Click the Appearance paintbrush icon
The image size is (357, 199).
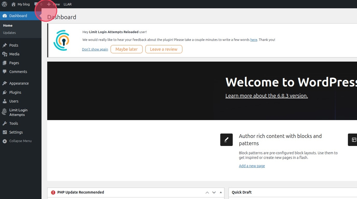click(4, 83)
